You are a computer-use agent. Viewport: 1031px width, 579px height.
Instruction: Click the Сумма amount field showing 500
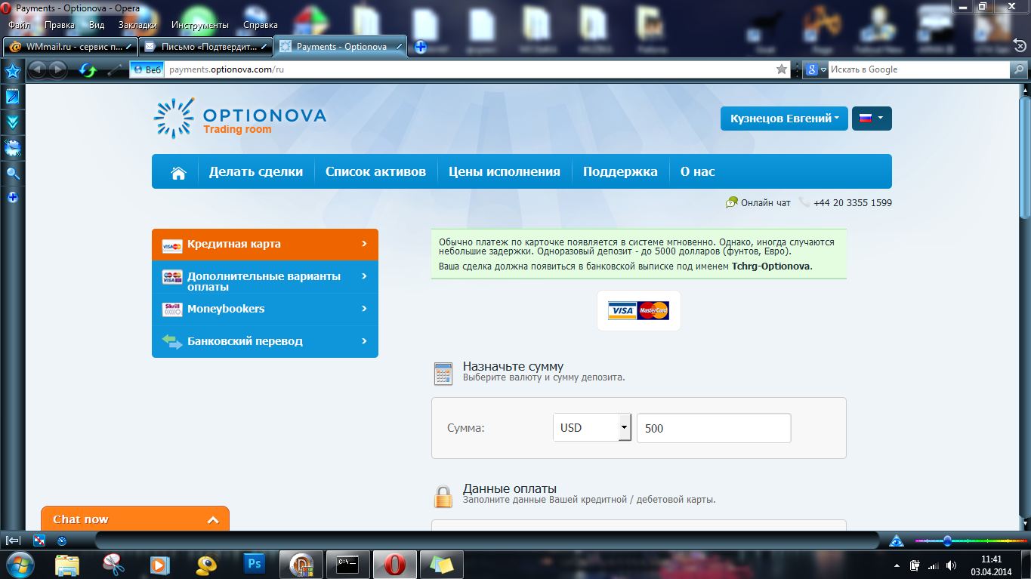714,428
